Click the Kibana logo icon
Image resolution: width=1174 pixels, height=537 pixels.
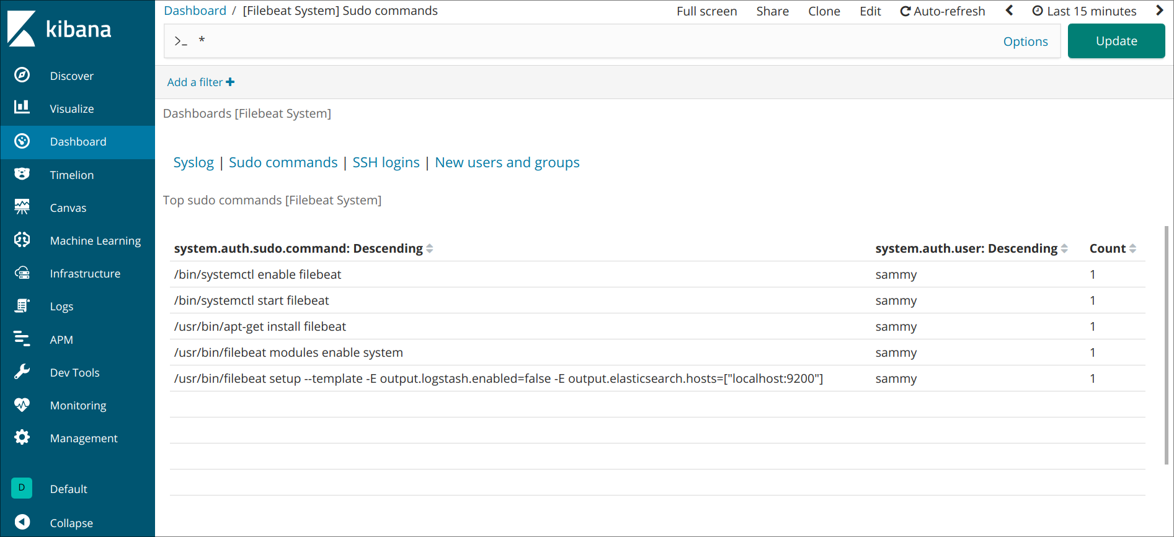coord(22,28)
